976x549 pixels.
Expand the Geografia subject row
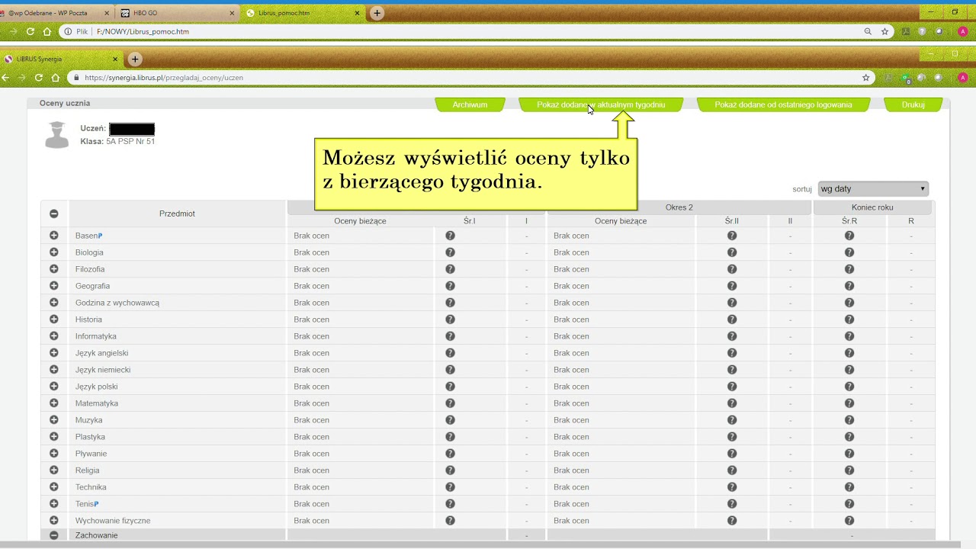click(x=54, y=286)
